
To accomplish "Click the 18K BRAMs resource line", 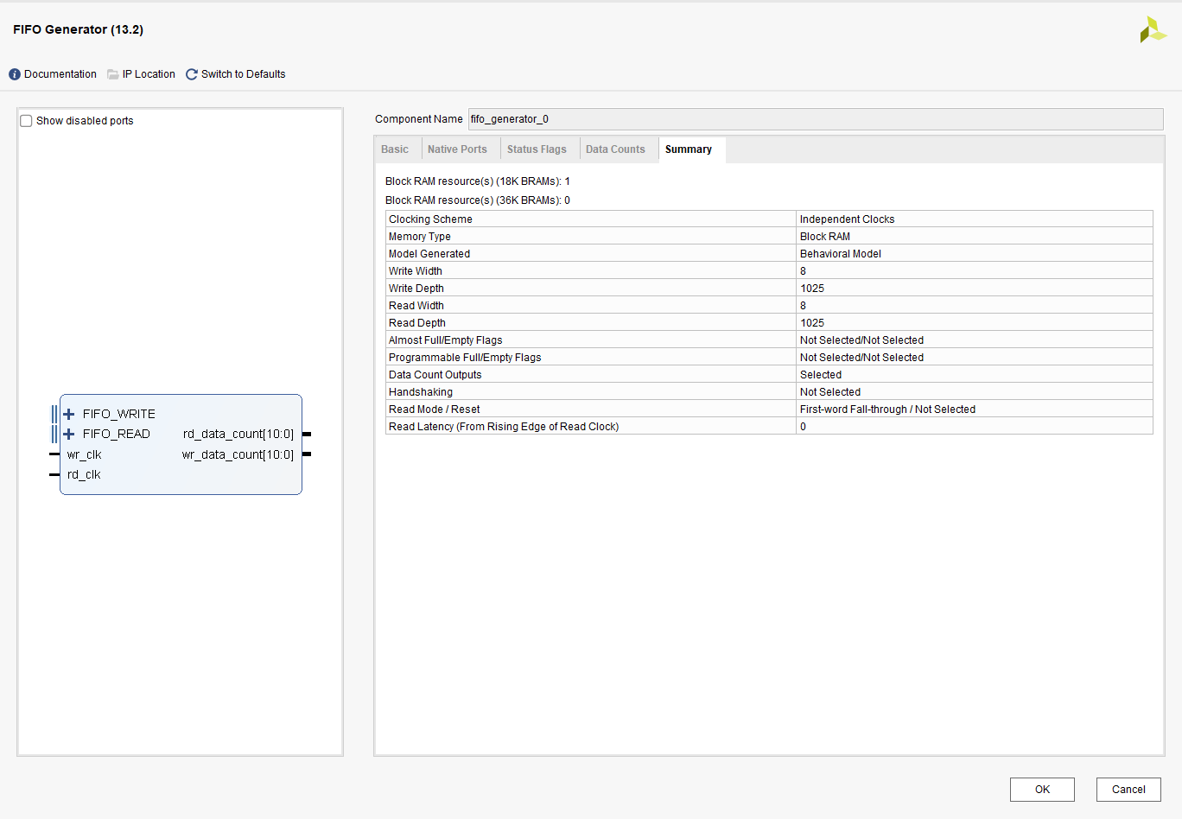I will (478, 181).
